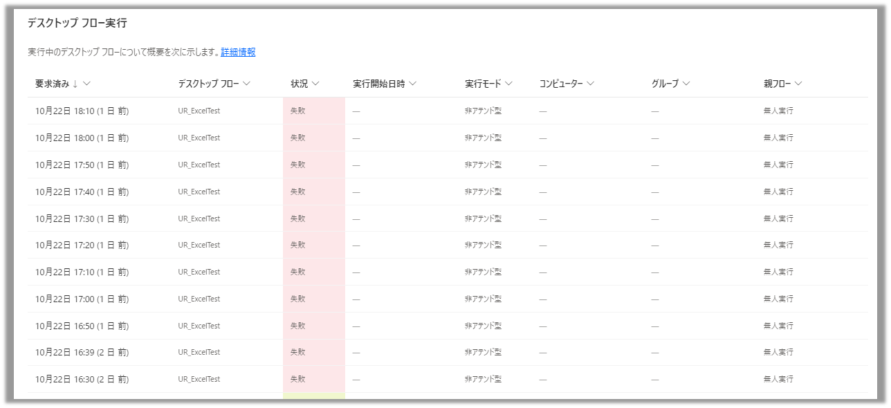Image resolution: width=891 pixels, height=408 pixels.
Task: Open the グループ column dropdown
Action: point(686,84)
